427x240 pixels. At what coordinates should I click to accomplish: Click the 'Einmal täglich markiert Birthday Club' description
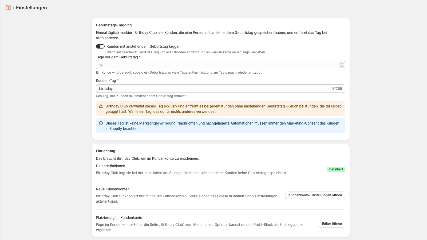coord(212,35)
